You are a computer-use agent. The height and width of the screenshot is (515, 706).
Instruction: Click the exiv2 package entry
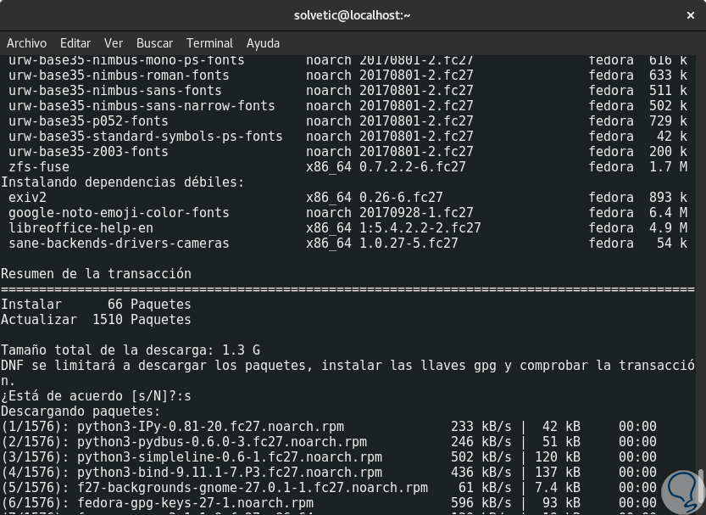[27, 198]
